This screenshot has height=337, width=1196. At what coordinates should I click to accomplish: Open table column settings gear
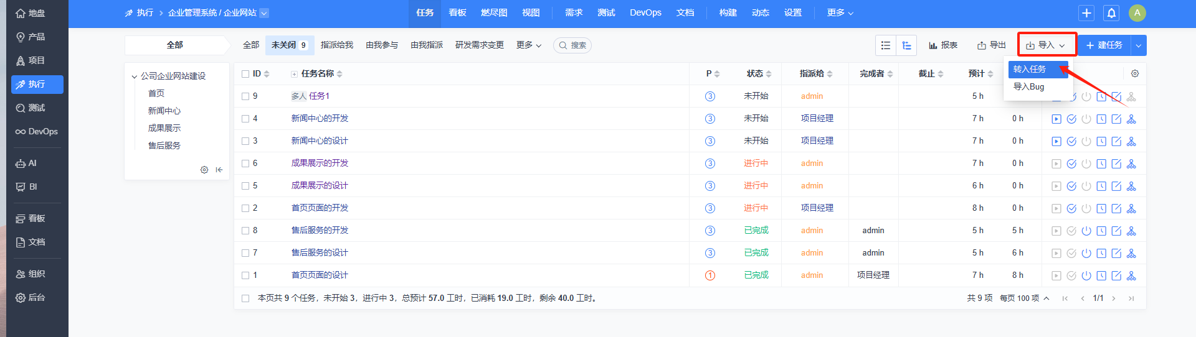point(1135,73)
